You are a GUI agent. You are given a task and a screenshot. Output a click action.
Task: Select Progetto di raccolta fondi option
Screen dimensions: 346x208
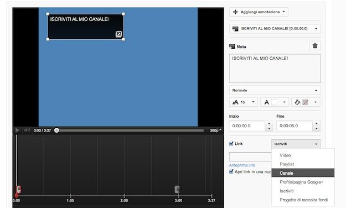303,200
